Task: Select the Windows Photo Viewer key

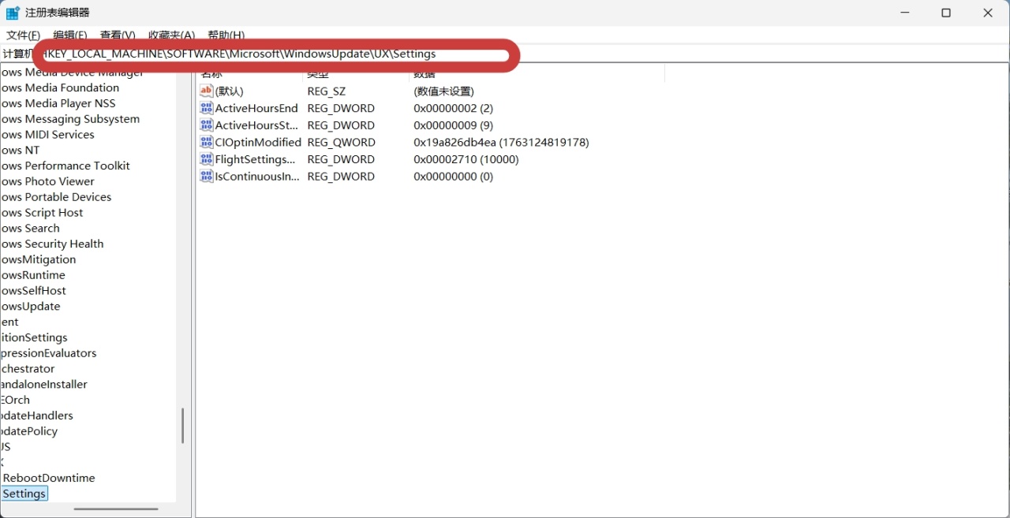Action: click(x=47, y=181)
